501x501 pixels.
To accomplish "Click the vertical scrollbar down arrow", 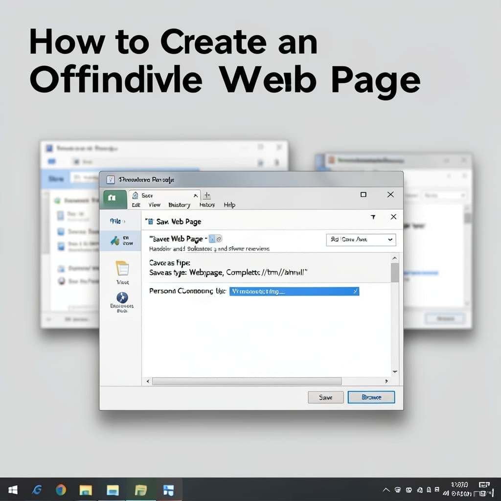I will pos(395,372).
